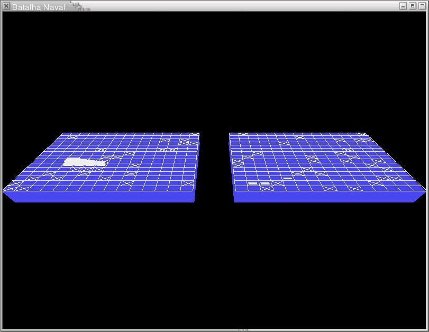Click the Batalha Naval title text
Viewport: 429px width, 332px height.
coord(39,7)
